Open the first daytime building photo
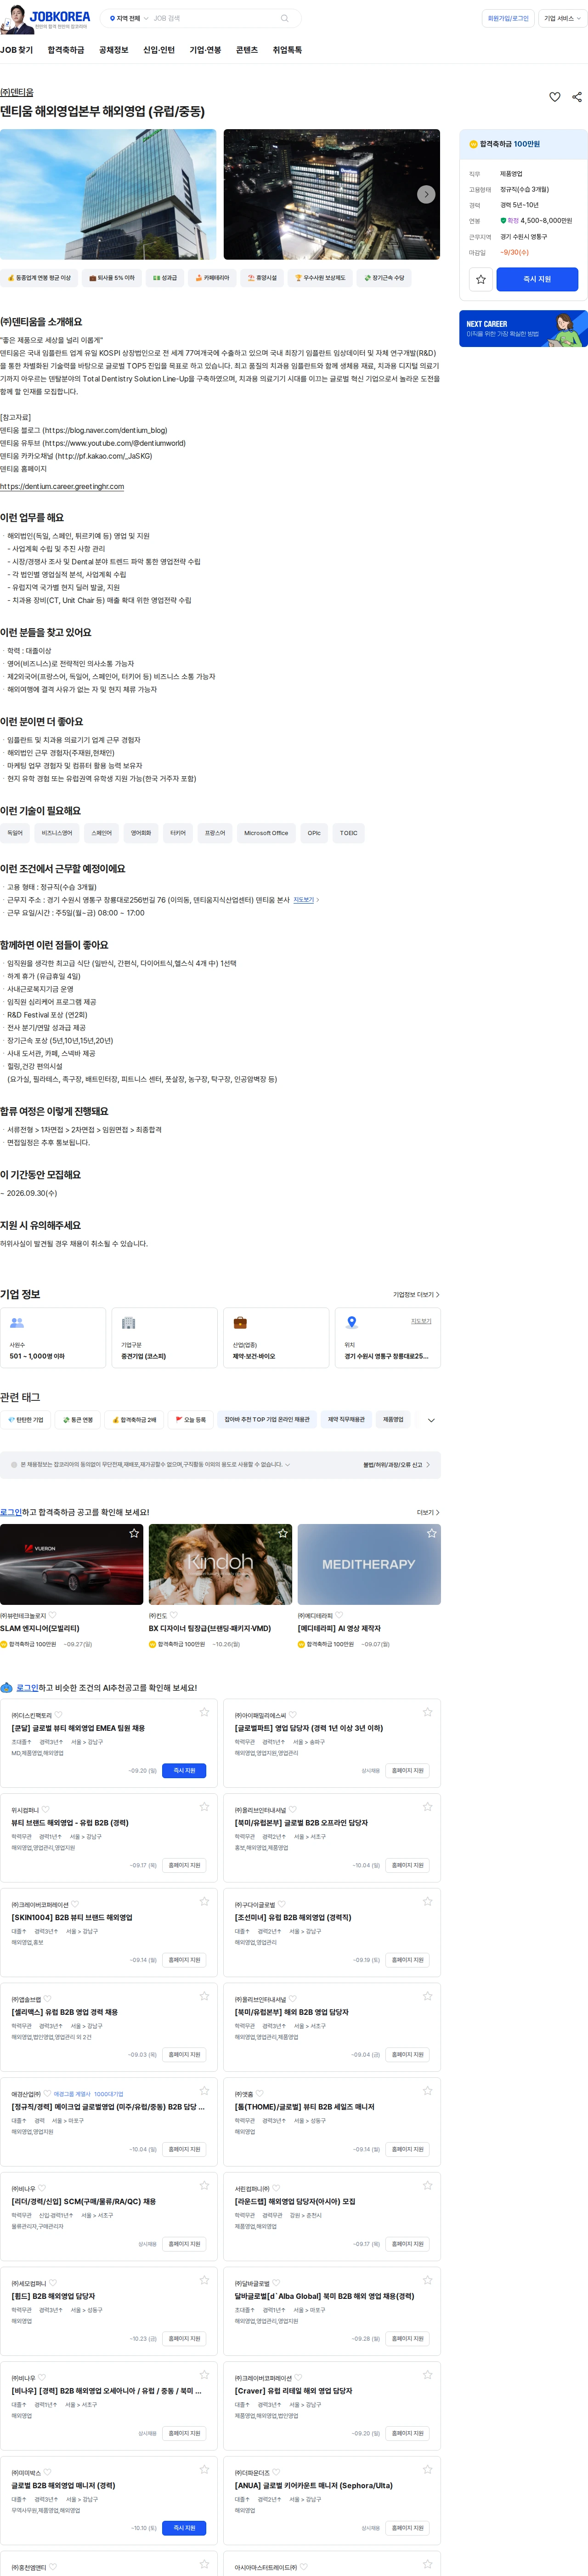Screen dimensions: 588x2576 coord(108,194)
